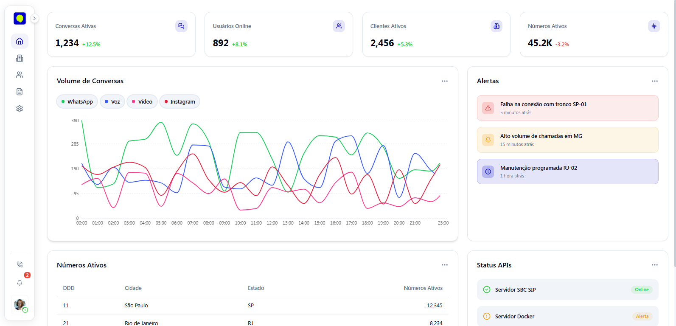
Task: Toggle the Vídeo series in chart legend
Action: [x=142, y=102]
